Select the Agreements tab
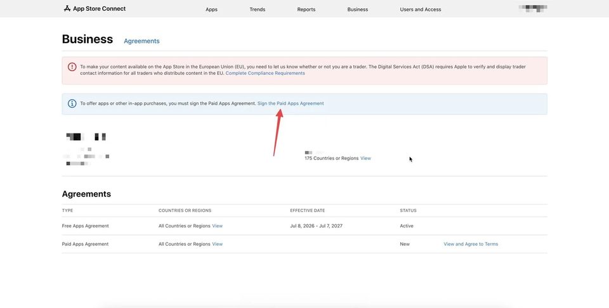 [x=141, y=41]
